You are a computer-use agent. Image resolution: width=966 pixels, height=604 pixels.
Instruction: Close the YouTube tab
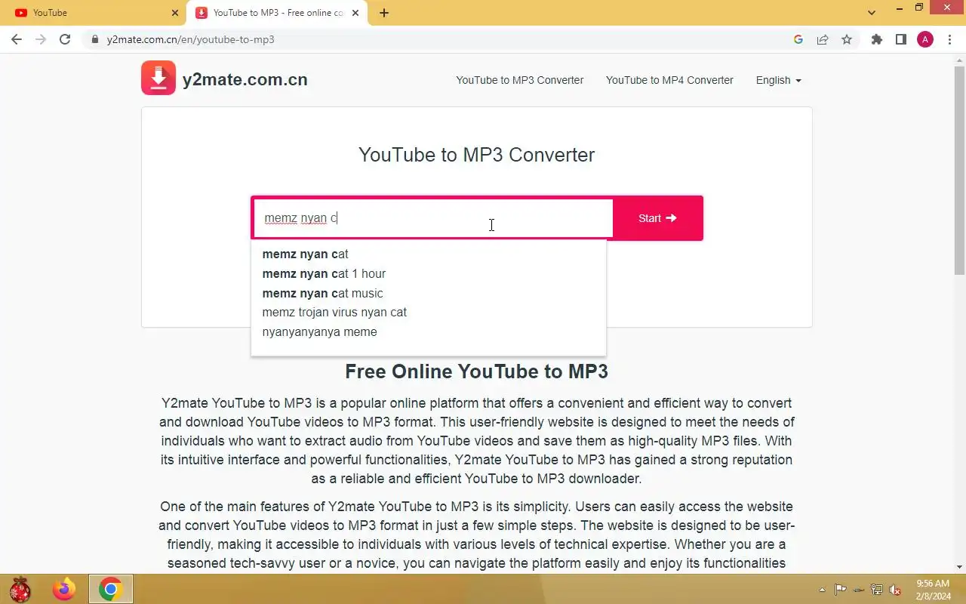tap(175, 13)
